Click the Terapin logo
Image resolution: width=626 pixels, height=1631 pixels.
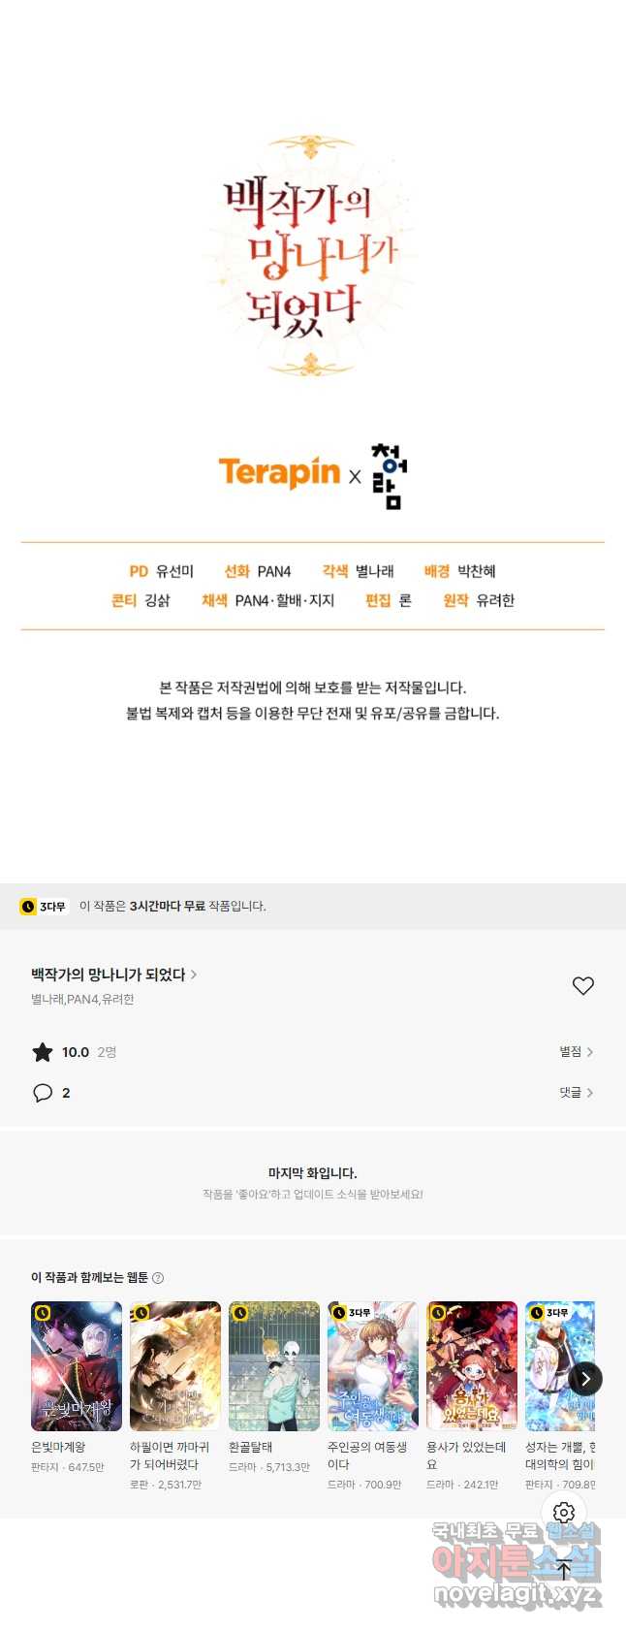[279, 472]
